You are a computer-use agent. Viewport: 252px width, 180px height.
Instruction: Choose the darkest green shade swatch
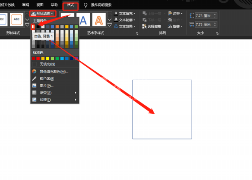click(x=76, y=46)
